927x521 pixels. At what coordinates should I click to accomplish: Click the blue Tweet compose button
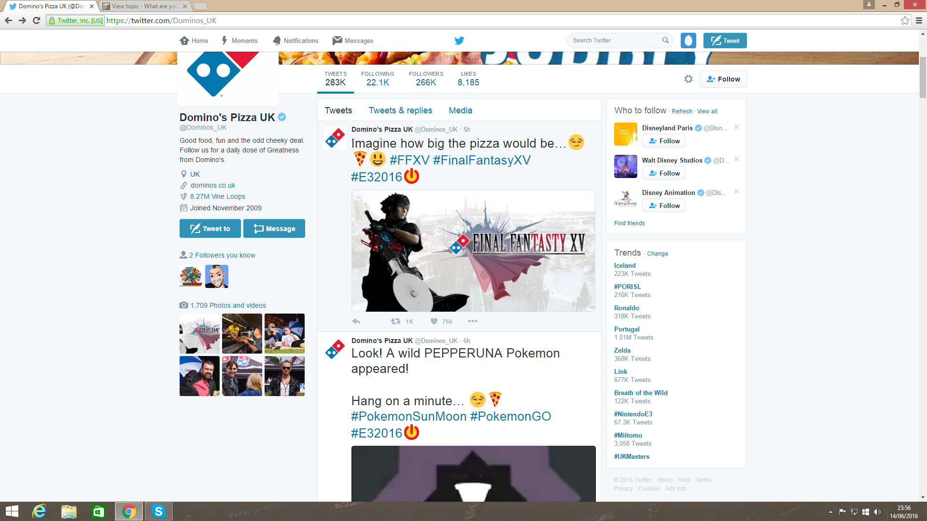click(x=725, y=41)
